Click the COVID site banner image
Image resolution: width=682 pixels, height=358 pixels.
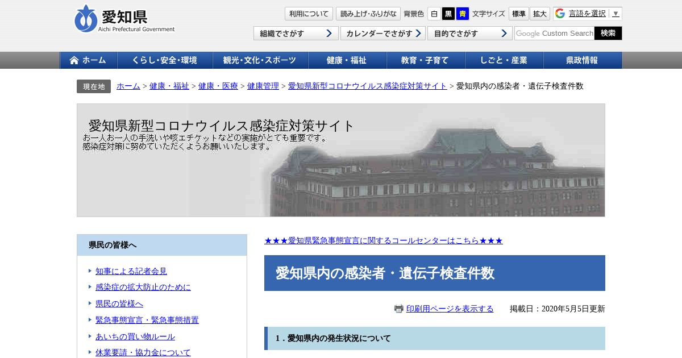click(341, 160)
